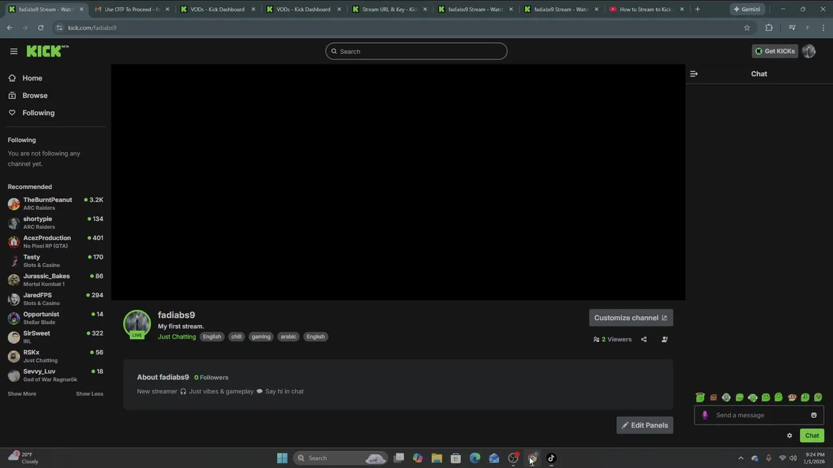Open Gemini button in browser
833x468 pixels.
(746, 9)
